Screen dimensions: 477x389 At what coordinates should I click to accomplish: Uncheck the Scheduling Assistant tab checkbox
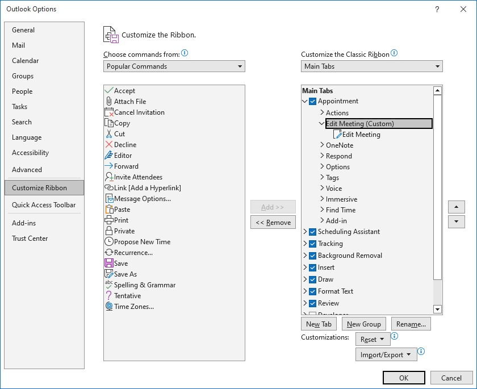(312, 232)
